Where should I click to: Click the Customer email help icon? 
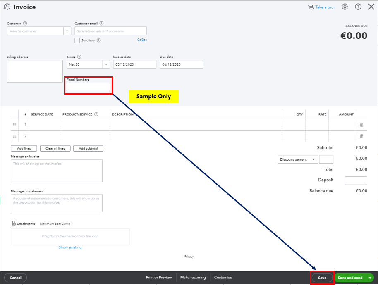(101, 24)
